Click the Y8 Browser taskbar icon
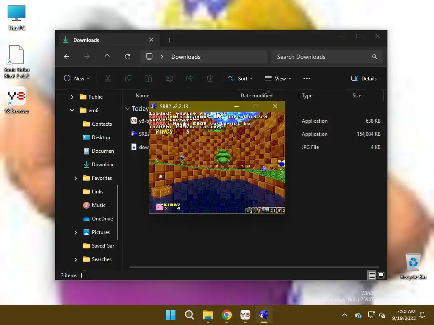The image size is (434, 325). coord(245,315)
